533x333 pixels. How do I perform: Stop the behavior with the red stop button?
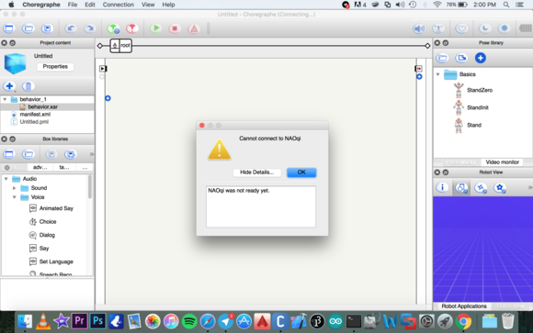coord(175,28)
